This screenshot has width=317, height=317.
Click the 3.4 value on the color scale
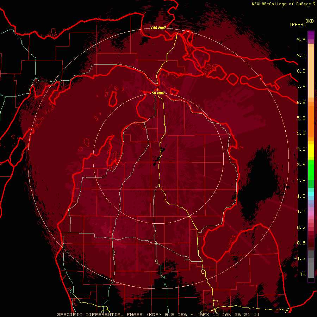pos(301,165)
